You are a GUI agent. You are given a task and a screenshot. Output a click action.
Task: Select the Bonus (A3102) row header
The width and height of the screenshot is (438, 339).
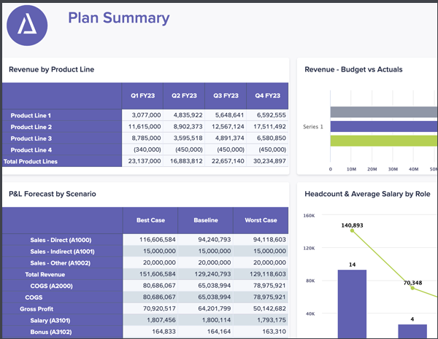tap(62, 332)
